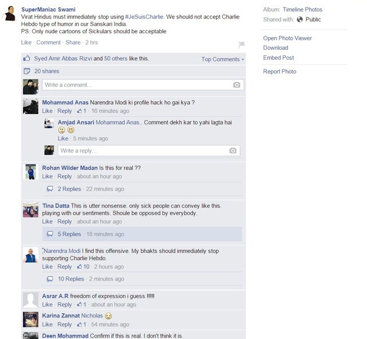Click thumbs-up icon next to Syed Amir Abbas Rizvi
The width and height of the screenshot is (367, 339).
point(27,58)
